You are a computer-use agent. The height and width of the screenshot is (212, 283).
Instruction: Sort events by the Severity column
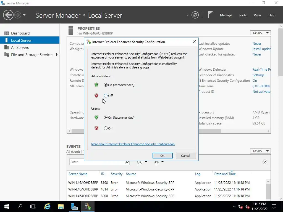pos(117,174)
